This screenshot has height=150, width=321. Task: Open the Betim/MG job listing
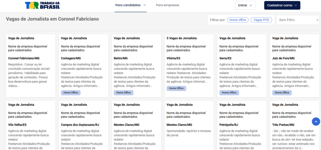pyautogui.click(x=136, y=66)
